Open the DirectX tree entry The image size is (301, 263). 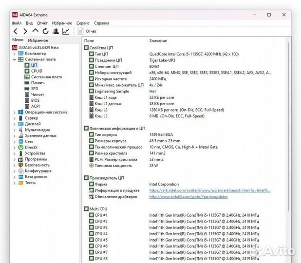pyautogui.click(x=31, y=147)
